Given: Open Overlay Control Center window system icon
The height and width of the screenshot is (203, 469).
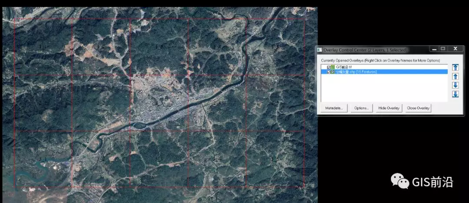Looking at the screenshot, I should pyautogui.click(x=320, y=49).
